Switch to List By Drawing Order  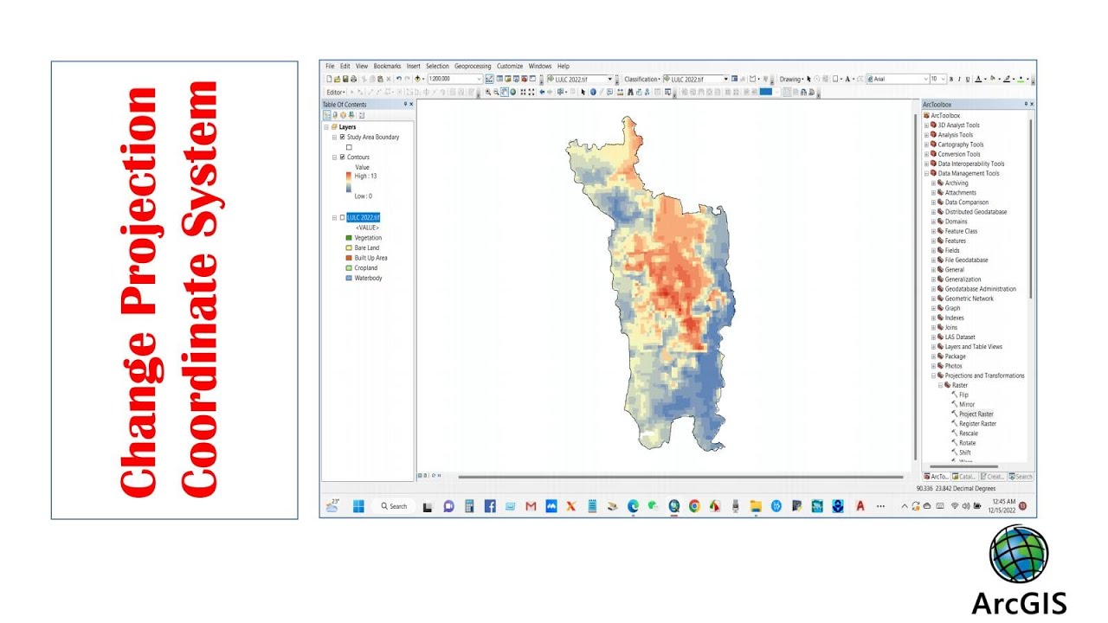point(326,114)
